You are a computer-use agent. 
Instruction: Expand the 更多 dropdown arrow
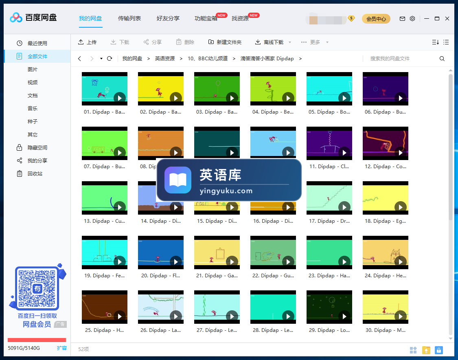pos(327,42)
